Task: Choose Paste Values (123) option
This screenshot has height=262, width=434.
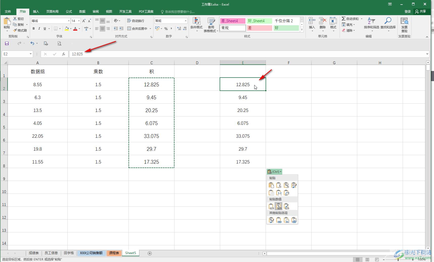Action: pos(271,207)
